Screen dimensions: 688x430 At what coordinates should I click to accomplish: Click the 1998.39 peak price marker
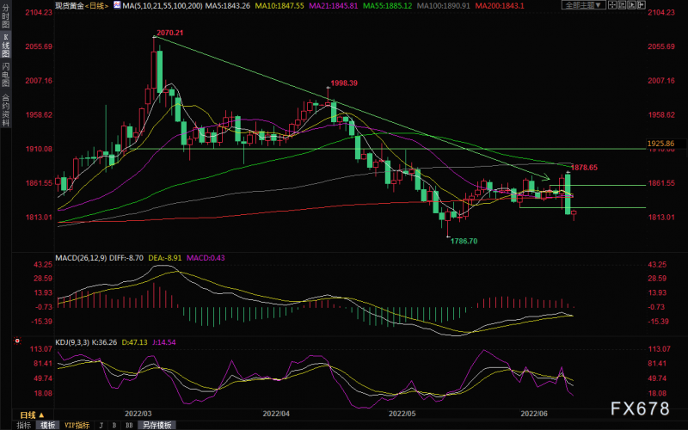[344, 83]
